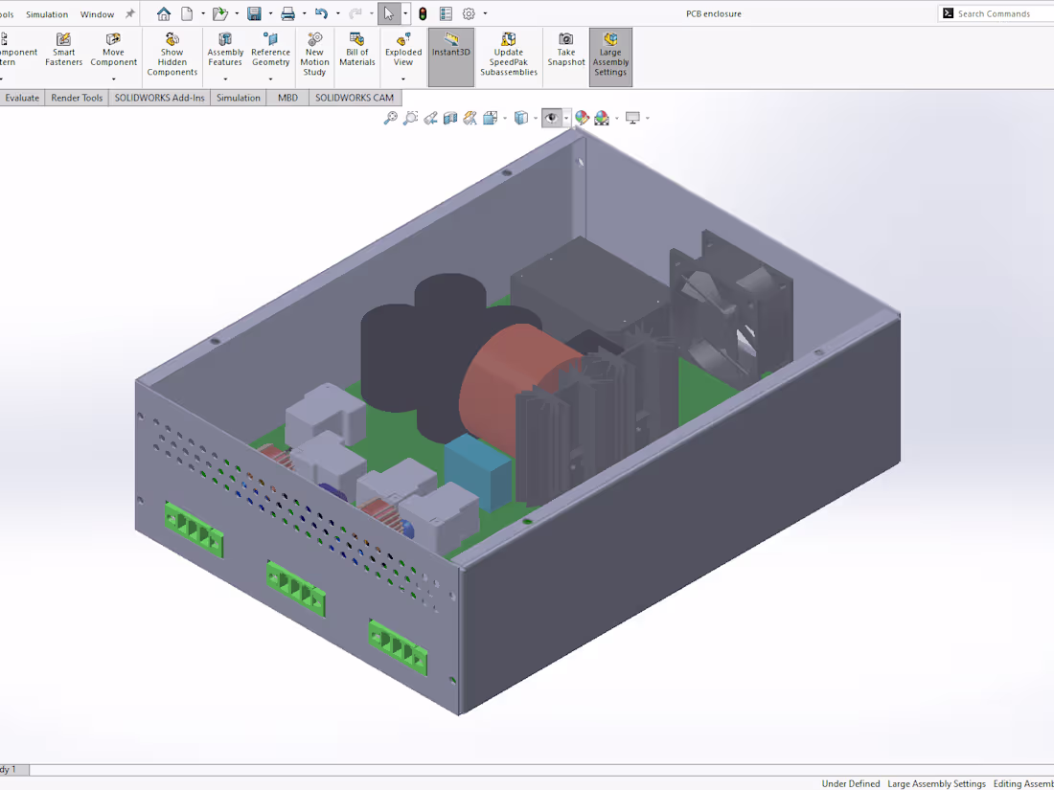The image size is (1054, 790).
Task: Toggle Large Assembly Settings button
Action: [x=610, y=57]
